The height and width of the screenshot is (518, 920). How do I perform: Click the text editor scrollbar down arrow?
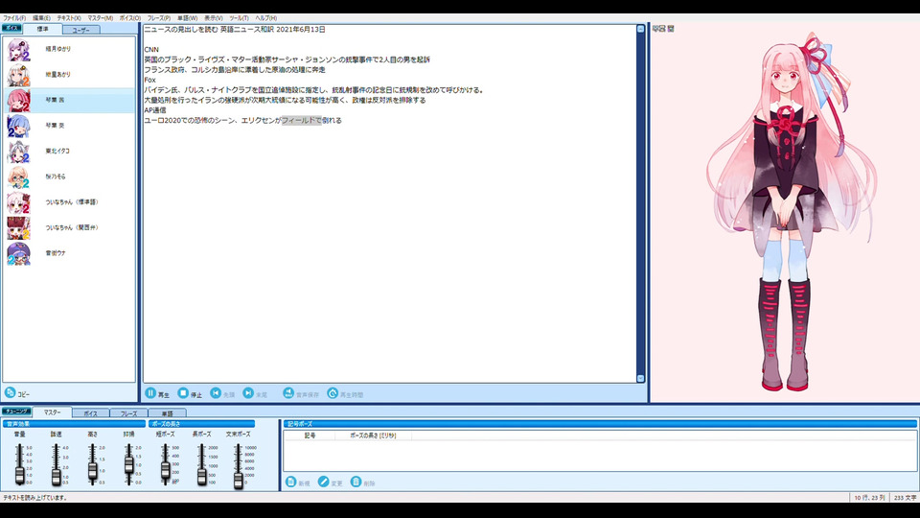(641, 379)
